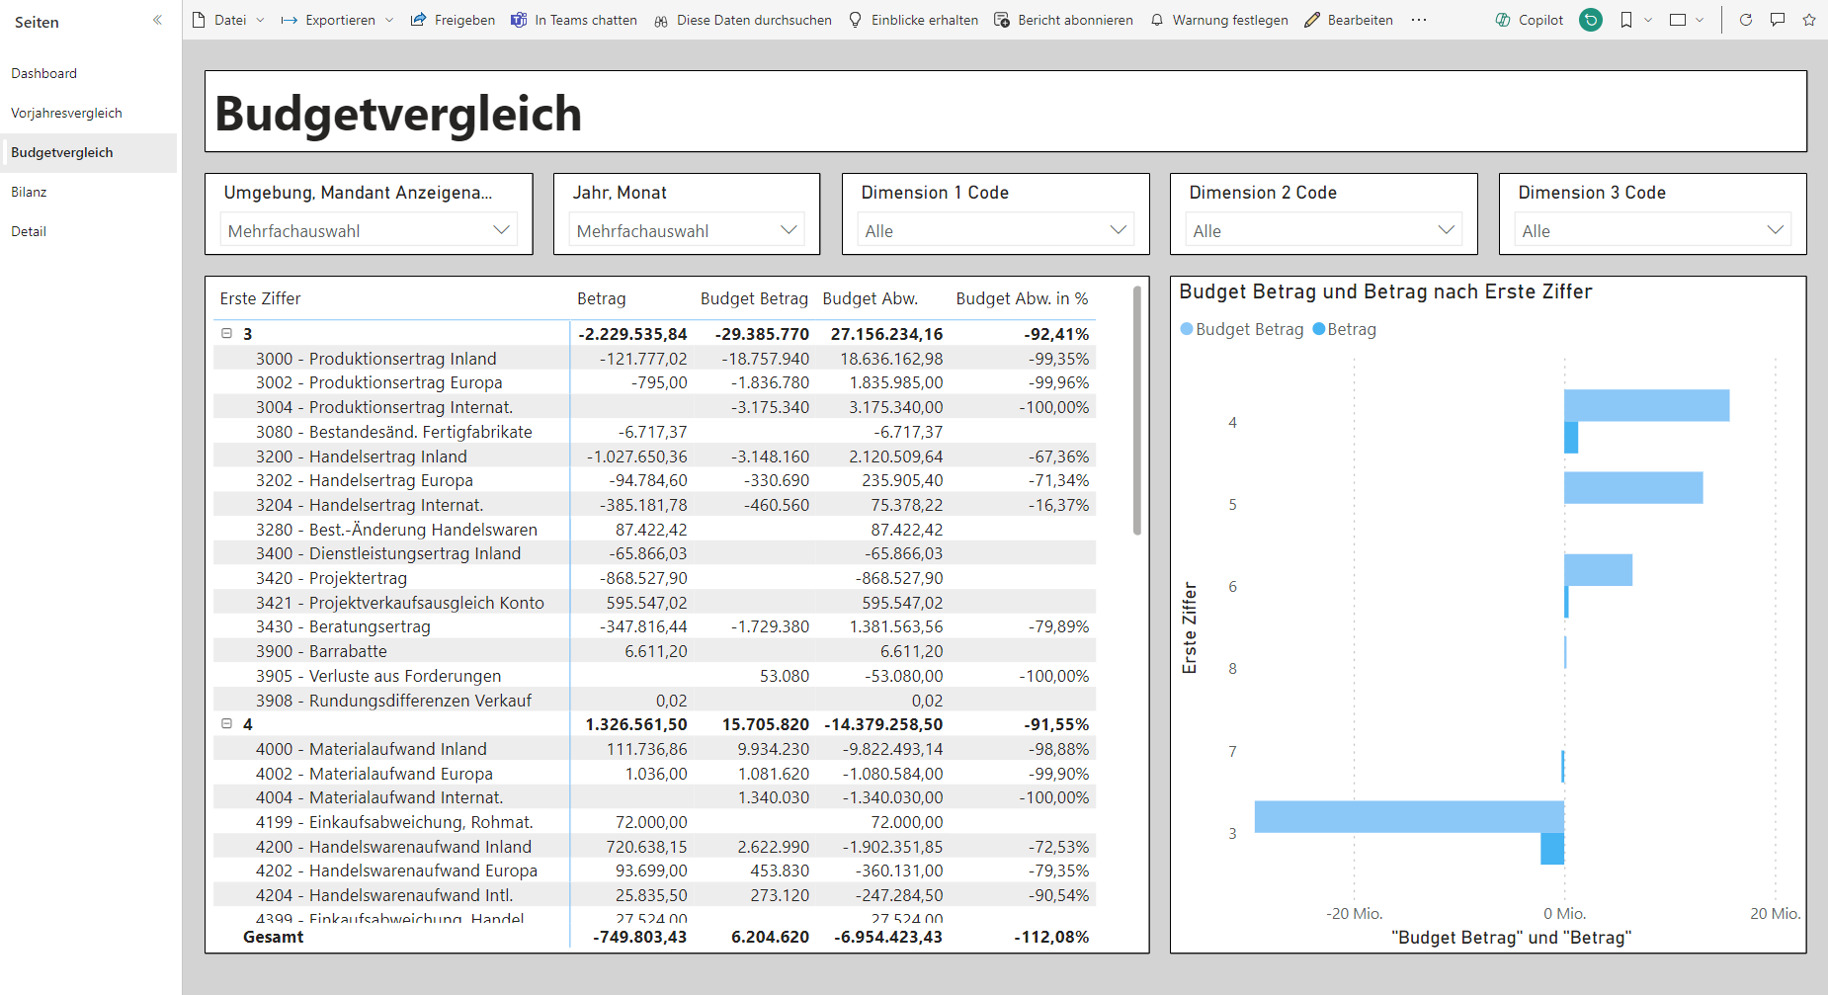The height and width of the screenshot is (995, 1828).
Task: Open the comments icon
Action: pos(1778,20)
